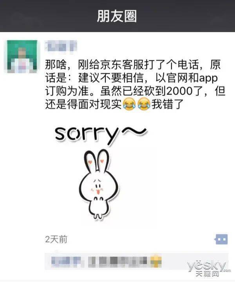Click the 2天前 timestamp

pos(56,240)
